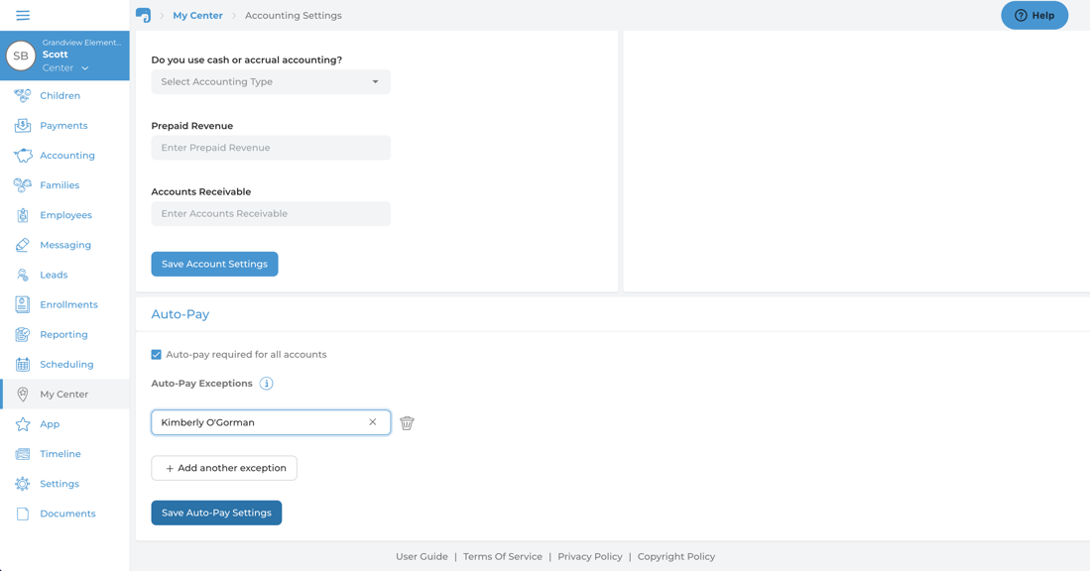Add another auto-pay exception
Screen dimensions: 1090x571
(223, 467)
